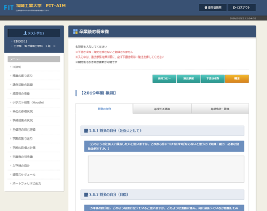Click the first red warning note line
This screenshot has height=211, width=267.
tap(104, 52)
